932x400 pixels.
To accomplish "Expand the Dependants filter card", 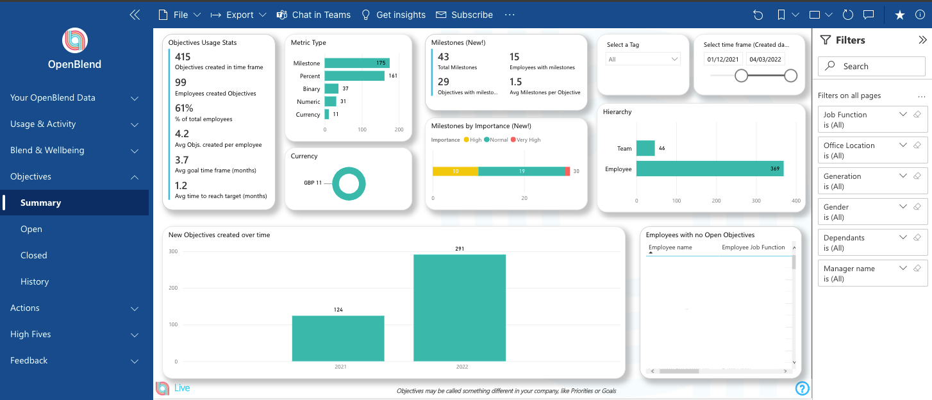I will (x=903, y=238).
